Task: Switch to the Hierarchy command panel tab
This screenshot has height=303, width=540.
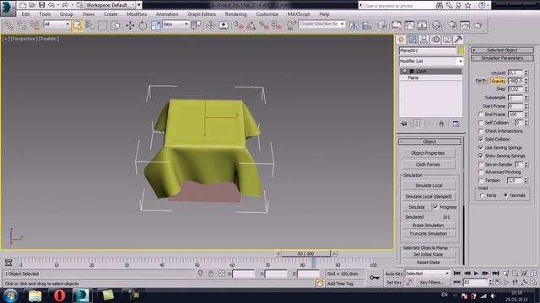Action: pyautogui.click(x=424, y=40)
